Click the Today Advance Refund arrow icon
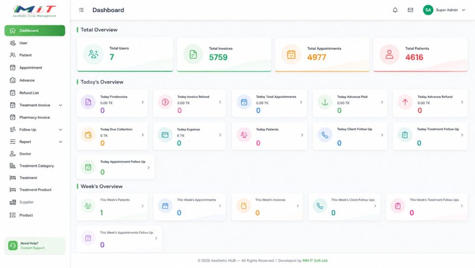This screenshot has width=475, height=268. (x=405, y=102)
